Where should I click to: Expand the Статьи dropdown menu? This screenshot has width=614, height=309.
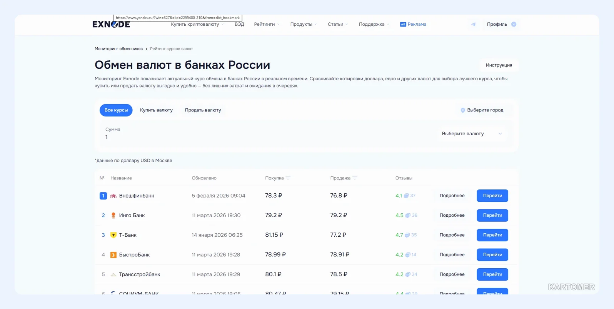338,24
